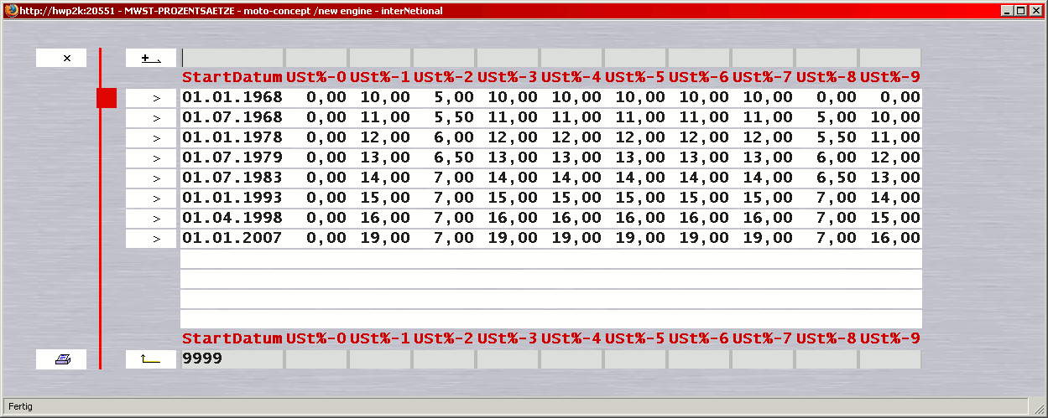
Task: Click the top USt%-9 column header
Action: tap(889, 78)
